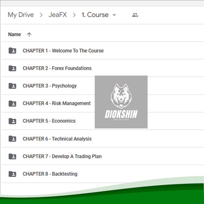Select CHAPTER 8 - Backtesting folder name
Screen dimensions: 204x204
coord(50,174)
